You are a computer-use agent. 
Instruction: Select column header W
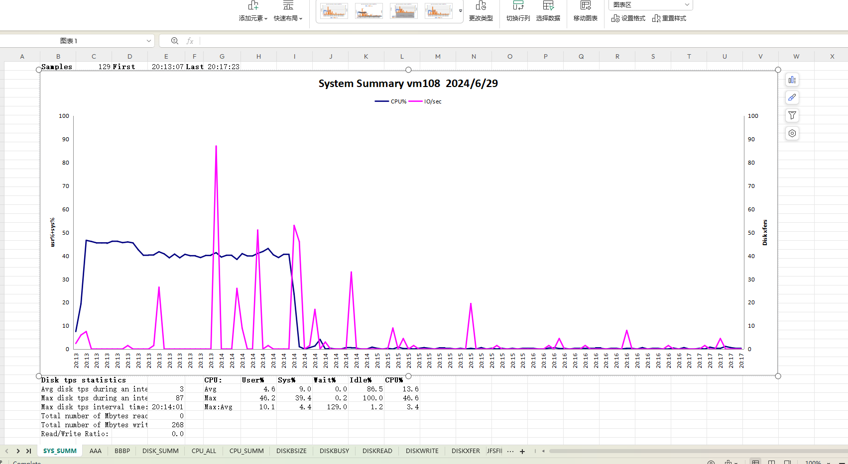click(x=796, y=56)
